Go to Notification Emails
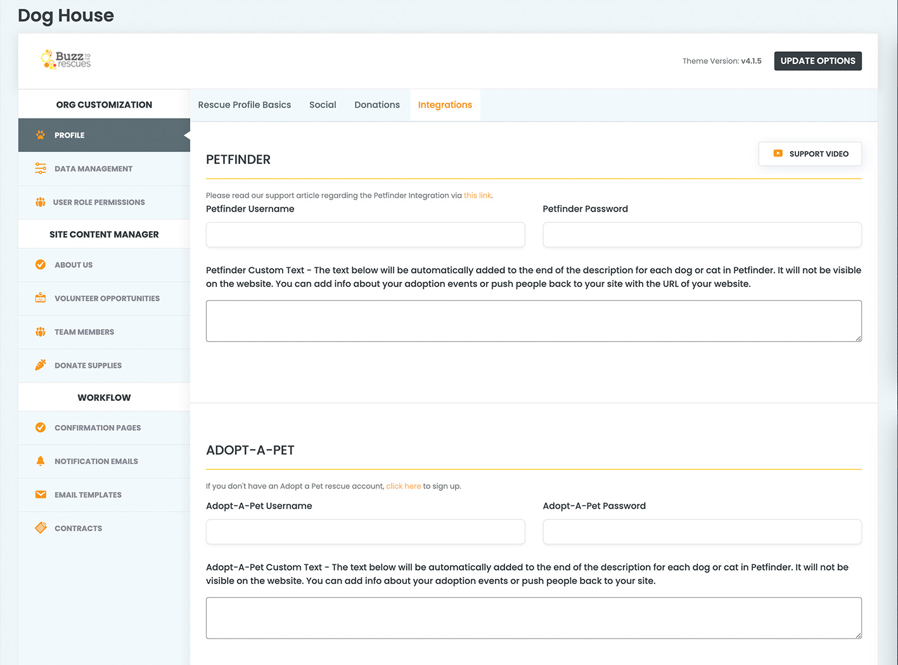Viewport: 898px width, 665px height. 104,461
